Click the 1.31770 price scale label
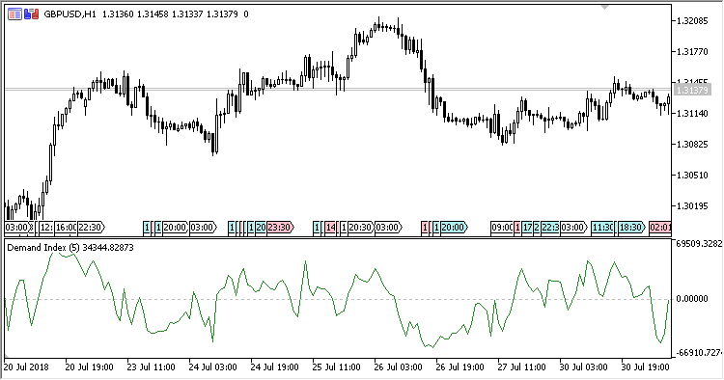This screenshot has height=380, width=724. tap(692, 52)
